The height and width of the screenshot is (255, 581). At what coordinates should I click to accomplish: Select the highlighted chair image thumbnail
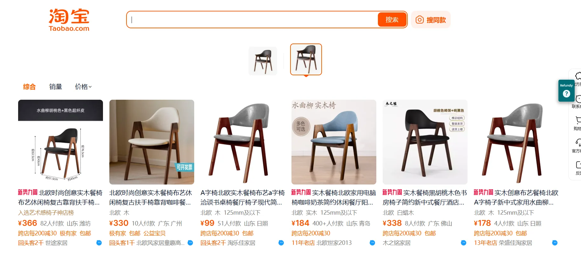pos(306,59)
